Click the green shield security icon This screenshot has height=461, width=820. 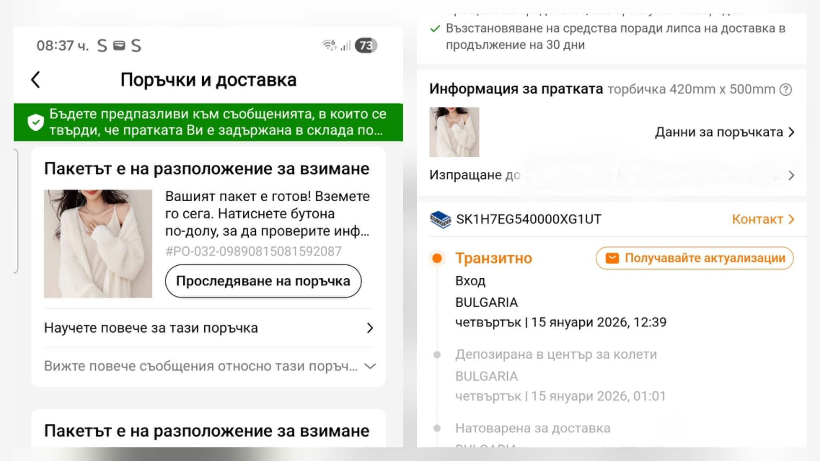(x=36, y=122)
